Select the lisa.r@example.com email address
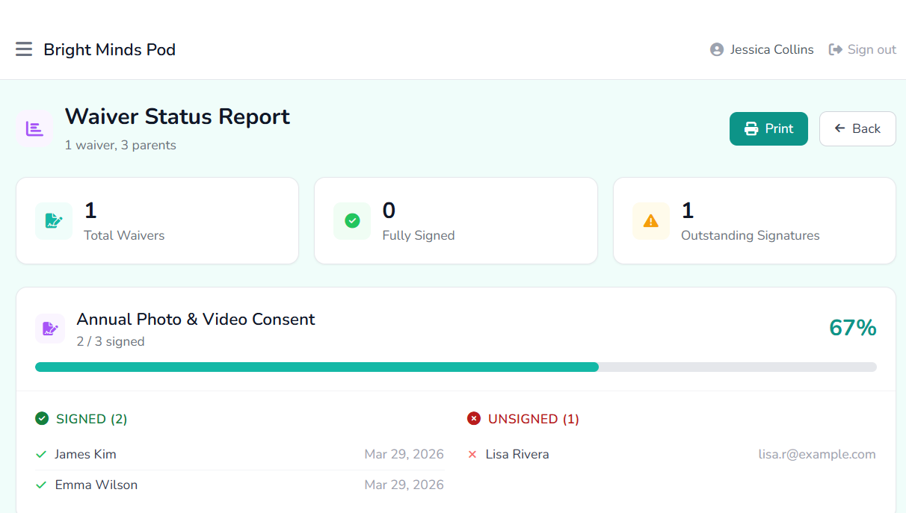This screenshot has width=906, height=513. click(816, 455)
